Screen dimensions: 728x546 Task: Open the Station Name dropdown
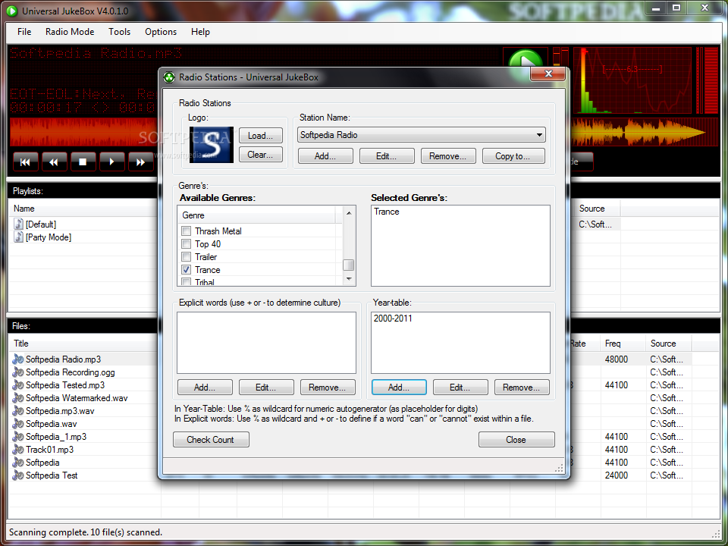tap(539, 135)
